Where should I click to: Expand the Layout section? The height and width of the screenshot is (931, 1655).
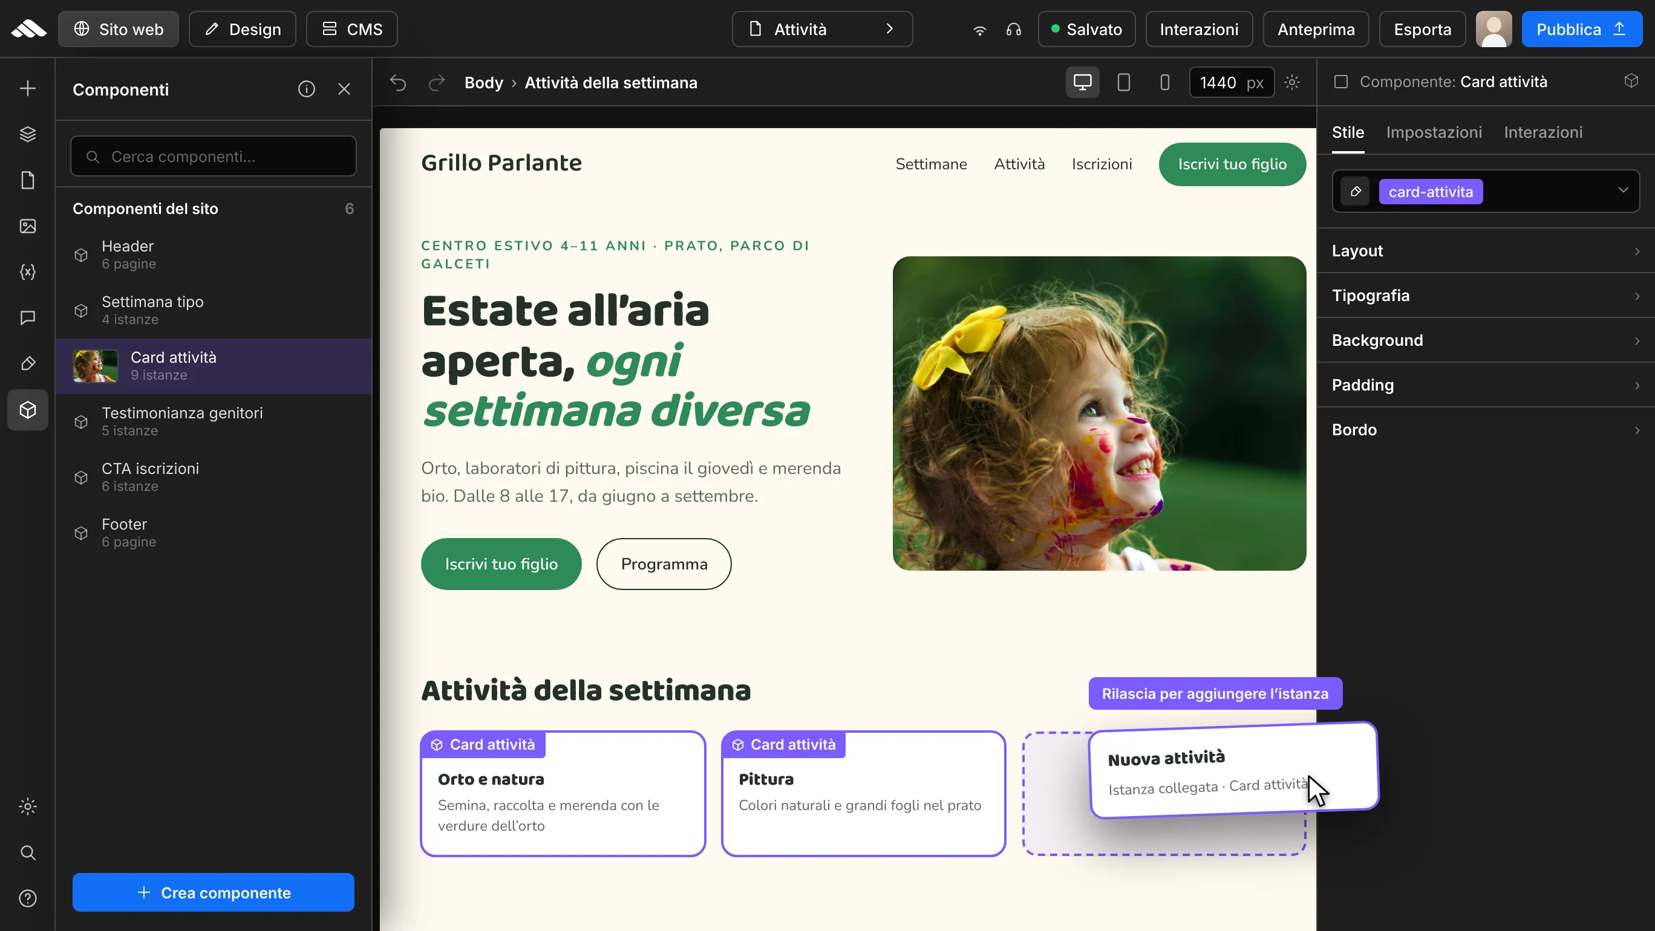coord(1486,251)
